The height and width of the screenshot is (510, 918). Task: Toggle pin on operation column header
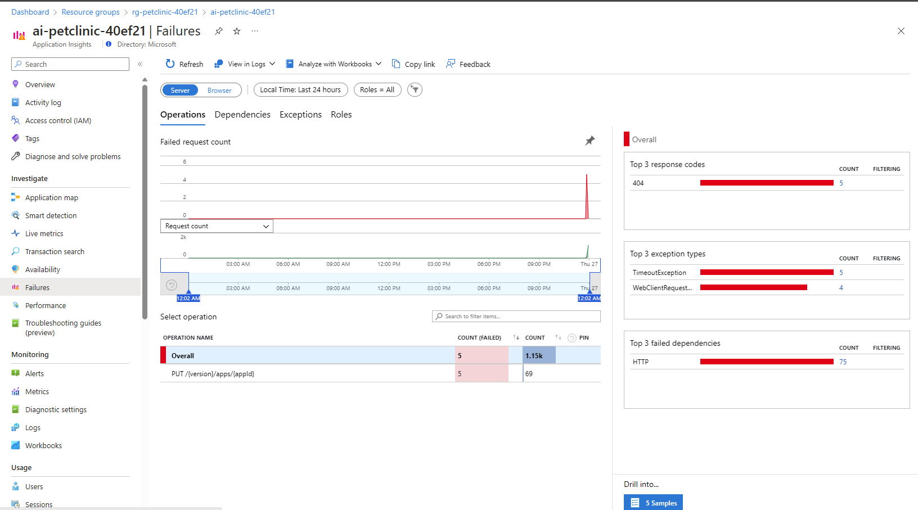pos(572,338)
